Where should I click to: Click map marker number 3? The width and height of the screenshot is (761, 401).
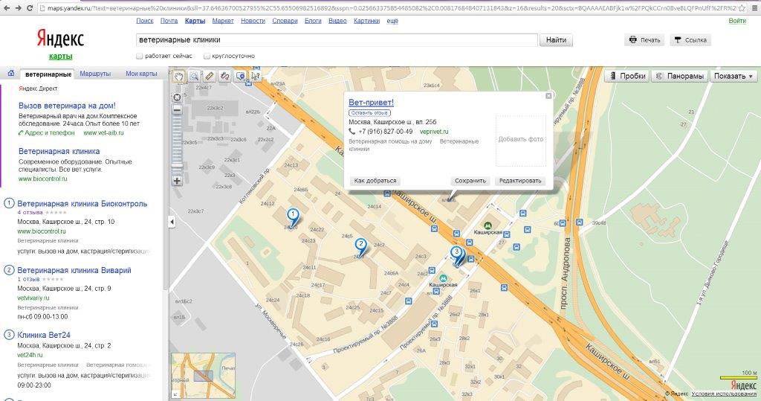[x=456, y=255]
